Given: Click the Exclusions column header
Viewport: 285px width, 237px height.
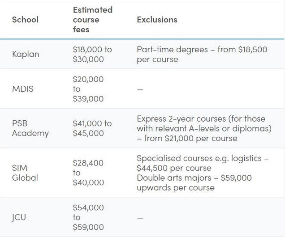Looking at the screenshot, I should tap(157, 20).
